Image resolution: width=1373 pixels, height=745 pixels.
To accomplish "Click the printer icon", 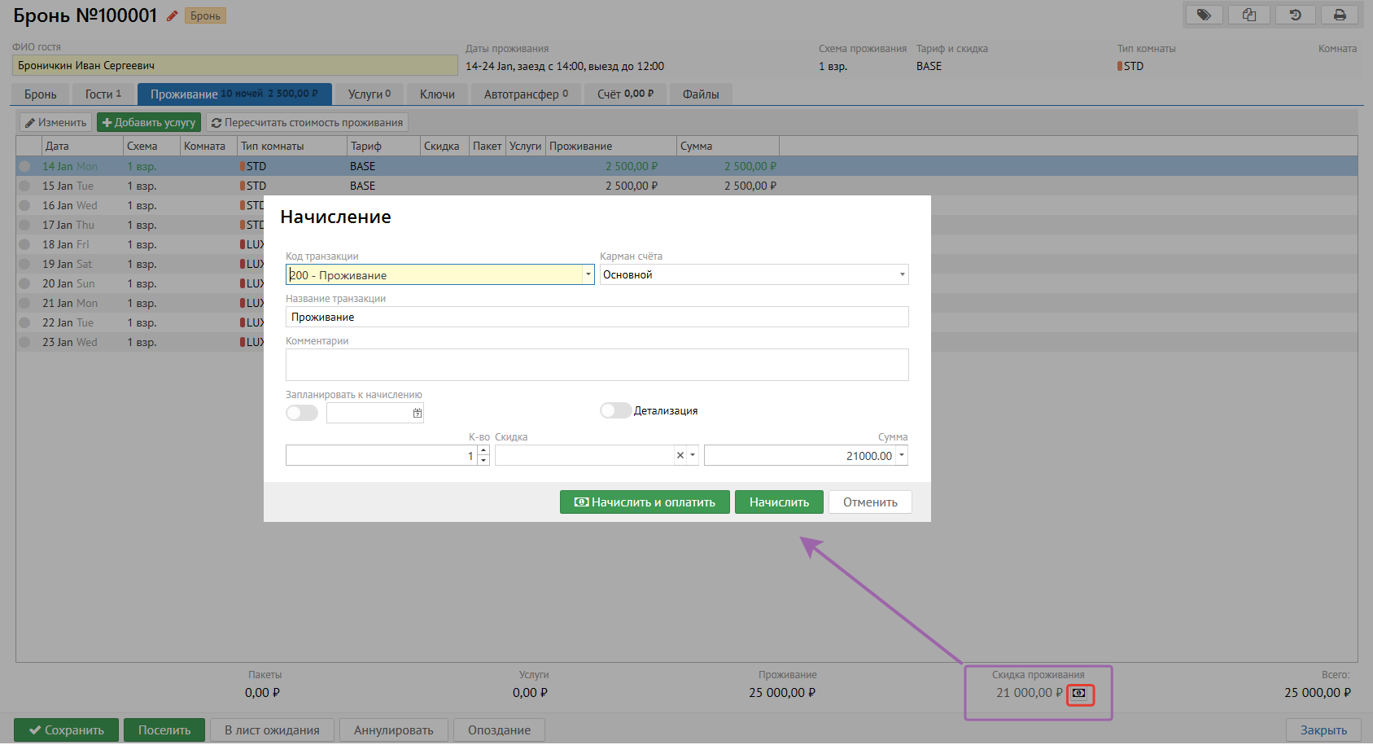I will pyautogui.click(x=1340, y=15).
